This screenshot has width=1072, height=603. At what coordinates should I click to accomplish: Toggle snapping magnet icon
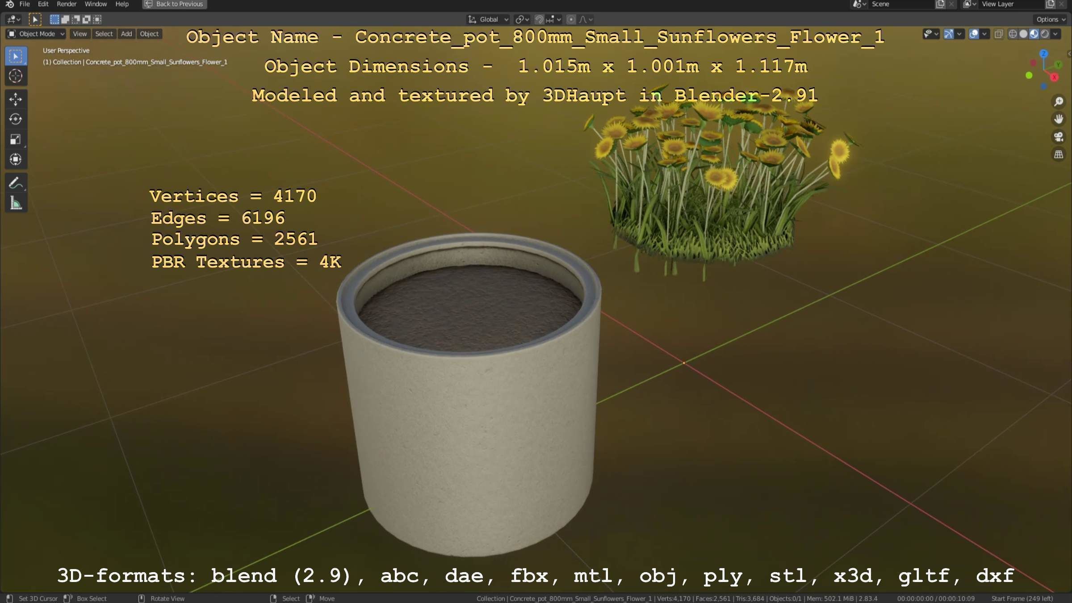click(539, 20)
